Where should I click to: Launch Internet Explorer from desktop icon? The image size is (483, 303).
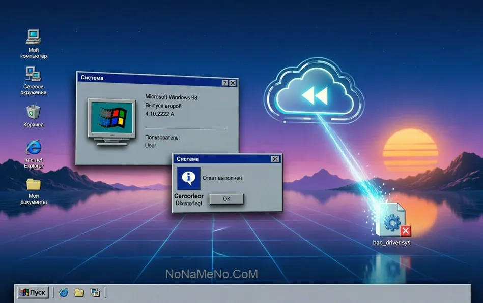34,154
